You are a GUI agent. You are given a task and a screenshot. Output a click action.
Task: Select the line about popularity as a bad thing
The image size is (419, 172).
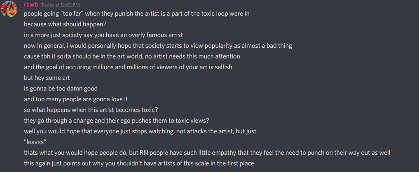click(x=158, y=46)
